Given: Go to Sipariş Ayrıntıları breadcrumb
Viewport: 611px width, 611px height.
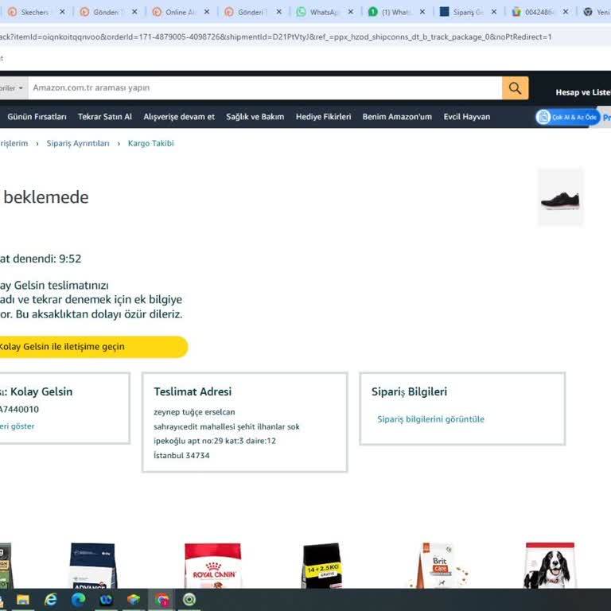Looking at the screenshot, I should coord(78,143).
